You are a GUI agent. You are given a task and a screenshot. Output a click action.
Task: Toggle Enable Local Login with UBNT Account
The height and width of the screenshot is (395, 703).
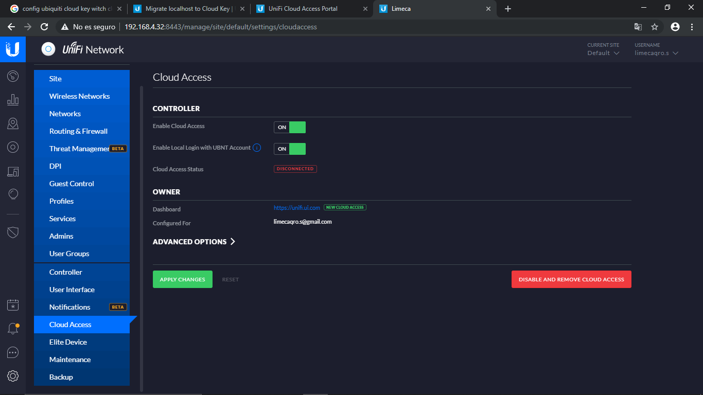[x=290, y=149]
